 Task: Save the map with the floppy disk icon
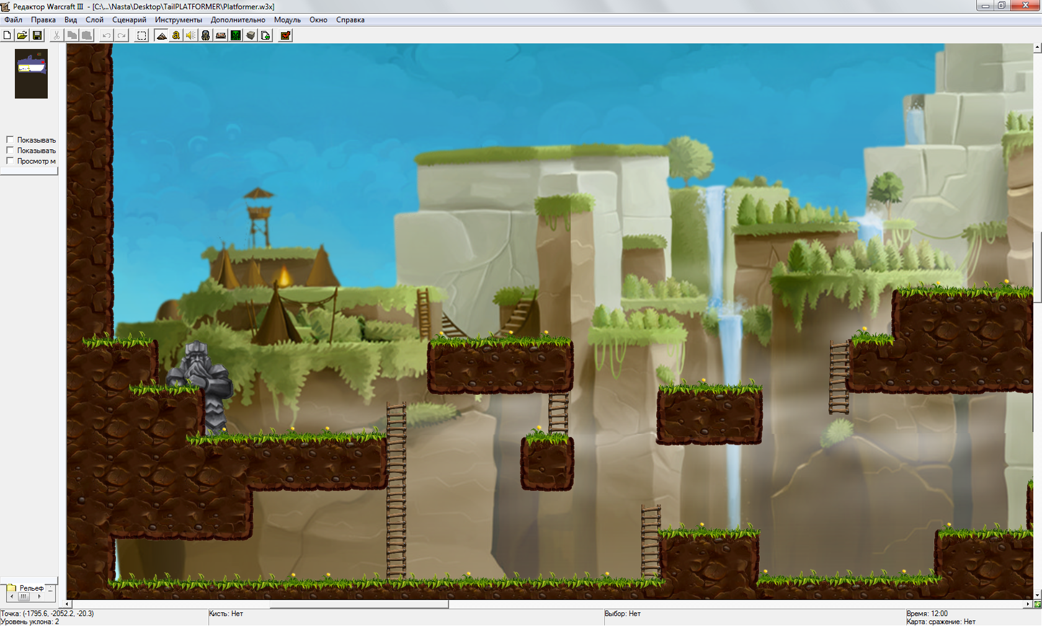tap(37, 35)
